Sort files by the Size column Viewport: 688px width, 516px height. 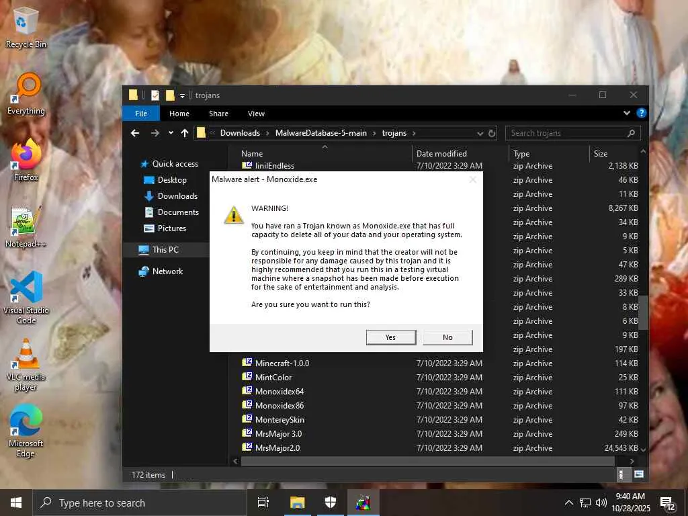(x=600, y=154)
